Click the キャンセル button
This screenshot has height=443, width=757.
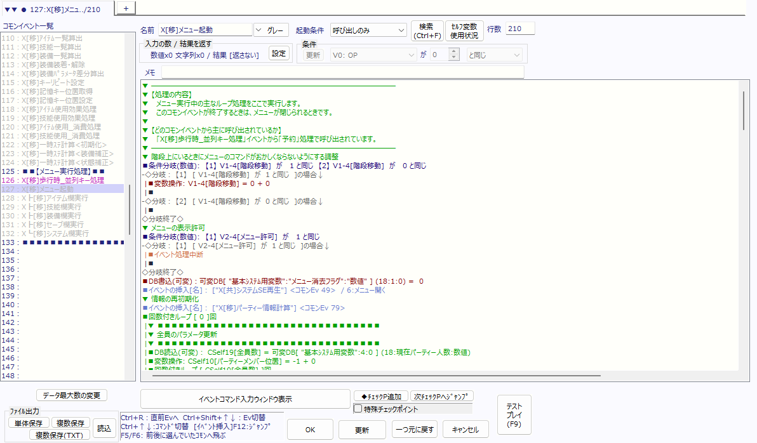coord(466,430)
